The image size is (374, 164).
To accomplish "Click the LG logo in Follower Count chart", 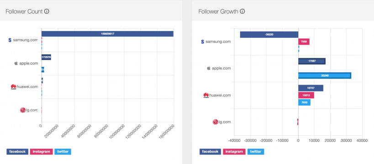I will (x=23, y=110).
